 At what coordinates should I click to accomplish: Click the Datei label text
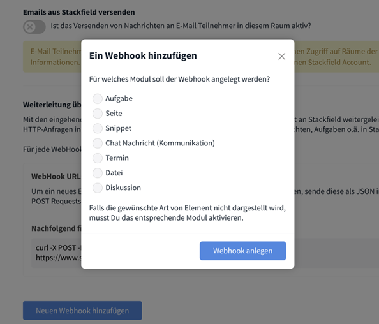click(114, 173)
